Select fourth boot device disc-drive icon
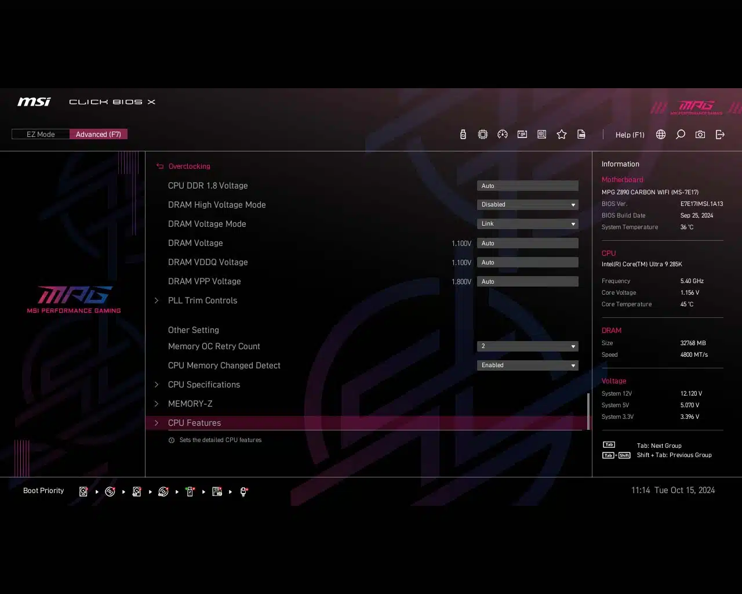Screen dimensions: 742x594 pos(163,491)
